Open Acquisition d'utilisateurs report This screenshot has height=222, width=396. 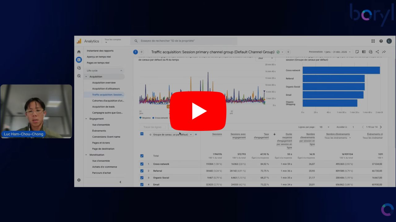click(106, 89)
